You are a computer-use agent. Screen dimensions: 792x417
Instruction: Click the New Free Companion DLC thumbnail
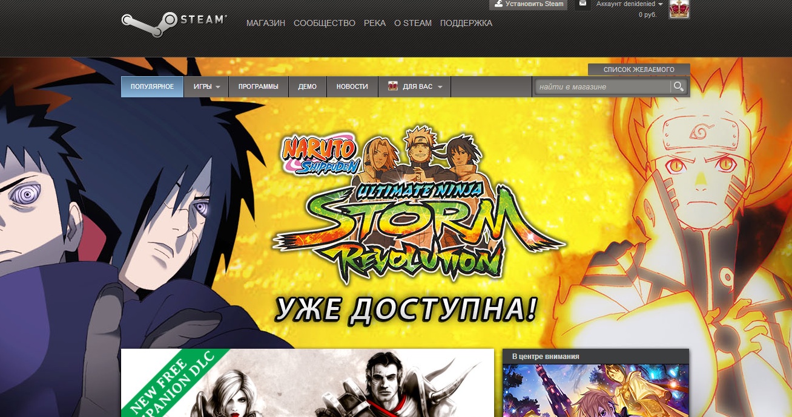(x=308, y=383)
